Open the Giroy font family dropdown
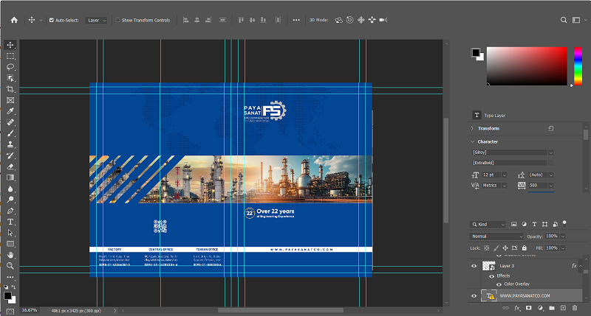Screen dimensions: 591x316 click(513, 152)
